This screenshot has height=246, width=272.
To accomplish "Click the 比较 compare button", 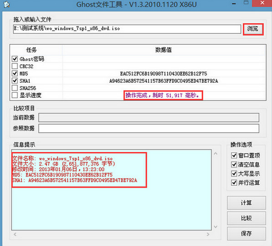I will (x=246, y=218).
